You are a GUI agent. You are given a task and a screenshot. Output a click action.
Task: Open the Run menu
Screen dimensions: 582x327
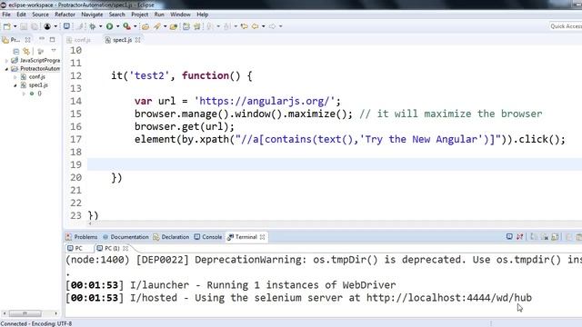(159, 15)
